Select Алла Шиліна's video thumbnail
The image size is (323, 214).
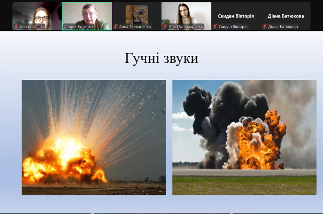(x=37, y=14)
